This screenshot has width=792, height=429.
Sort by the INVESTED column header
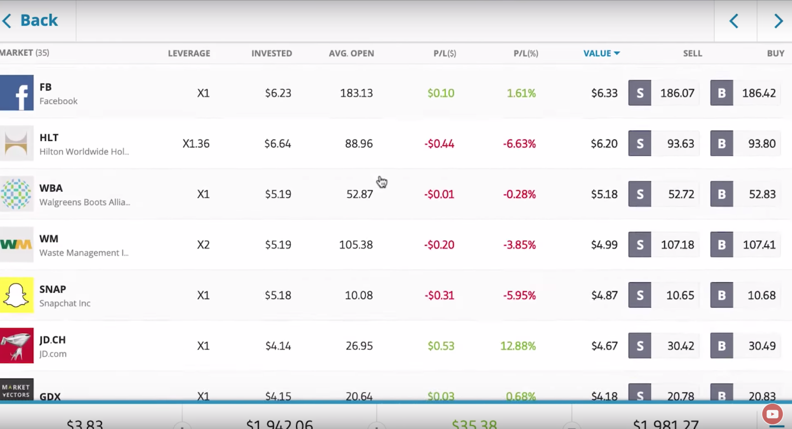point(272,53)
